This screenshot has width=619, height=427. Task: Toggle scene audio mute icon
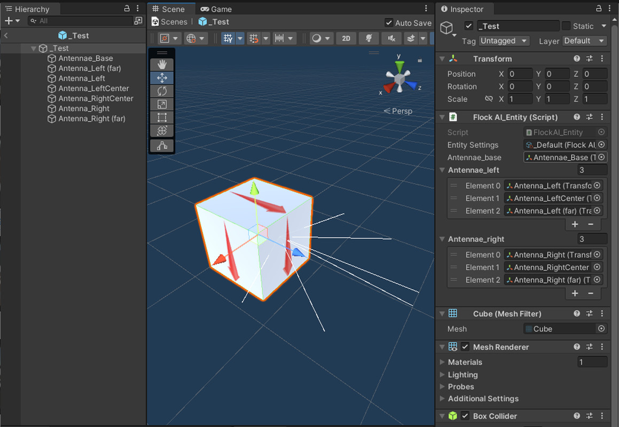391,38
